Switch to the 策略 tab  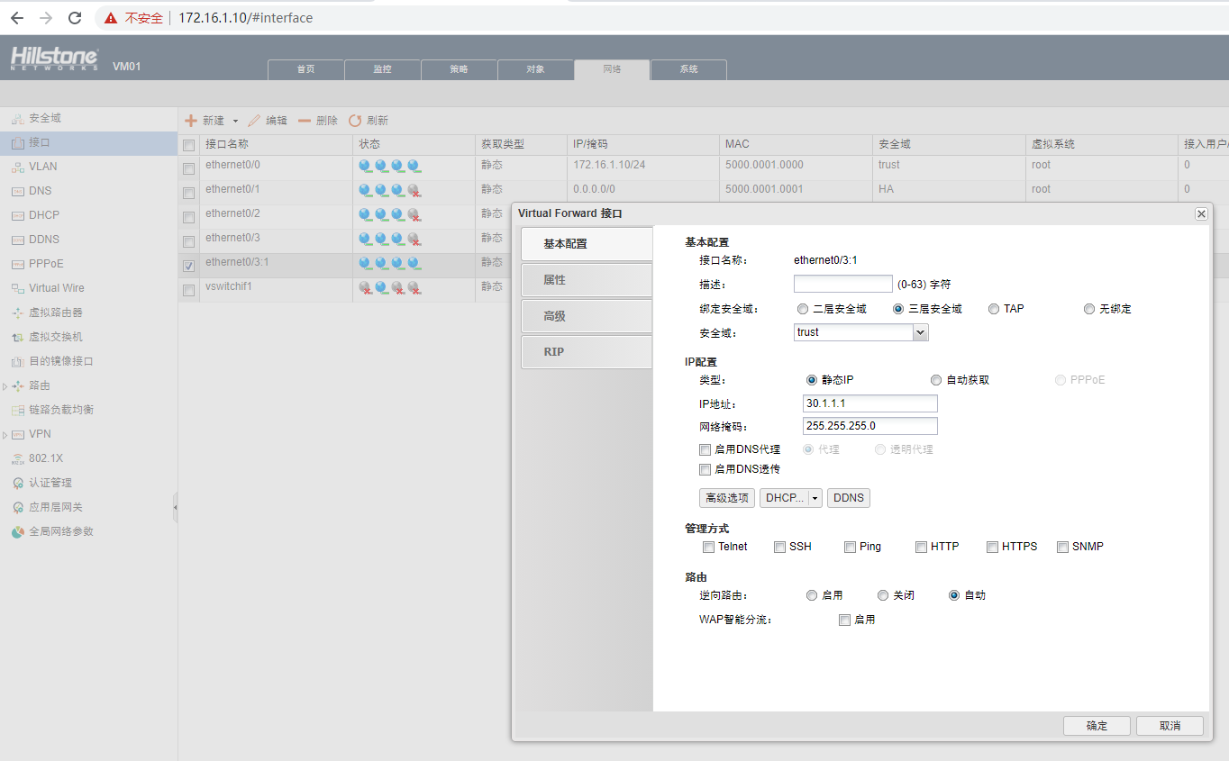click(460, 69)
